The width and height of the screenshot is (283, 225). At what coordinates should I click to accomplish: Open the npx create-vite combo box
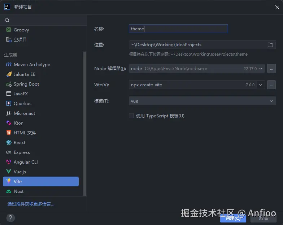[x=197, y=85]
